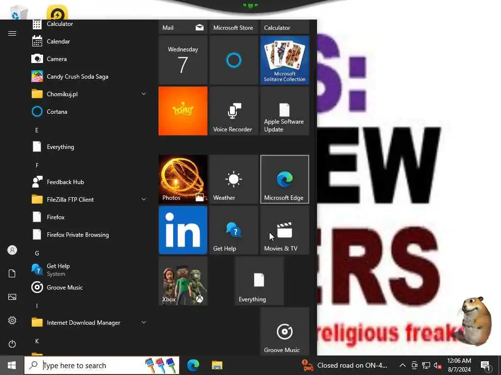Open the Apple Software Update tile

click(x=285, y=111)
